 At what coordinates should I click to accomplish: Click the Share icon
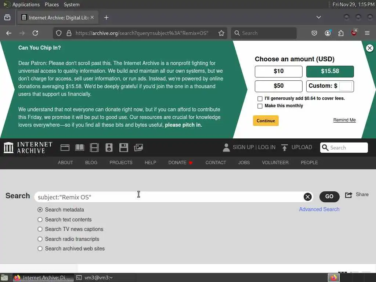349,195
